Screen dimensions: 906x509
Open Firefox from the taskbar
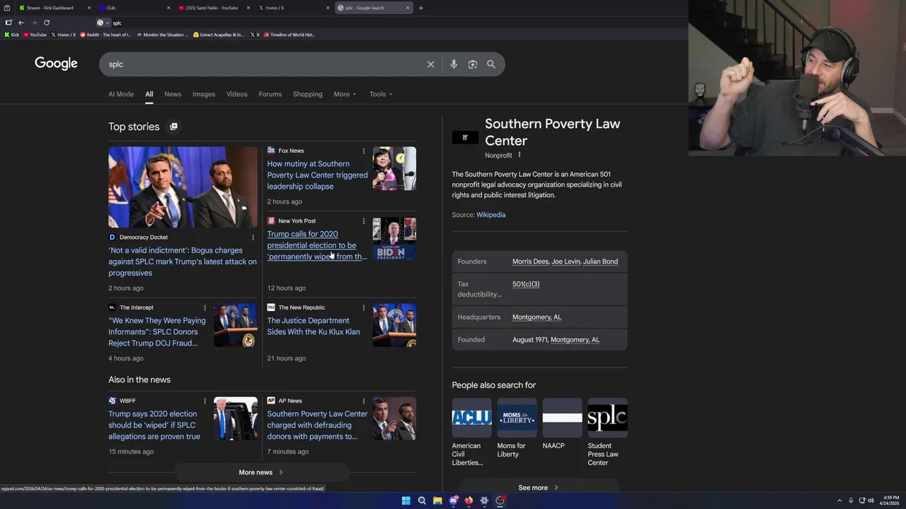coord(469,501)
